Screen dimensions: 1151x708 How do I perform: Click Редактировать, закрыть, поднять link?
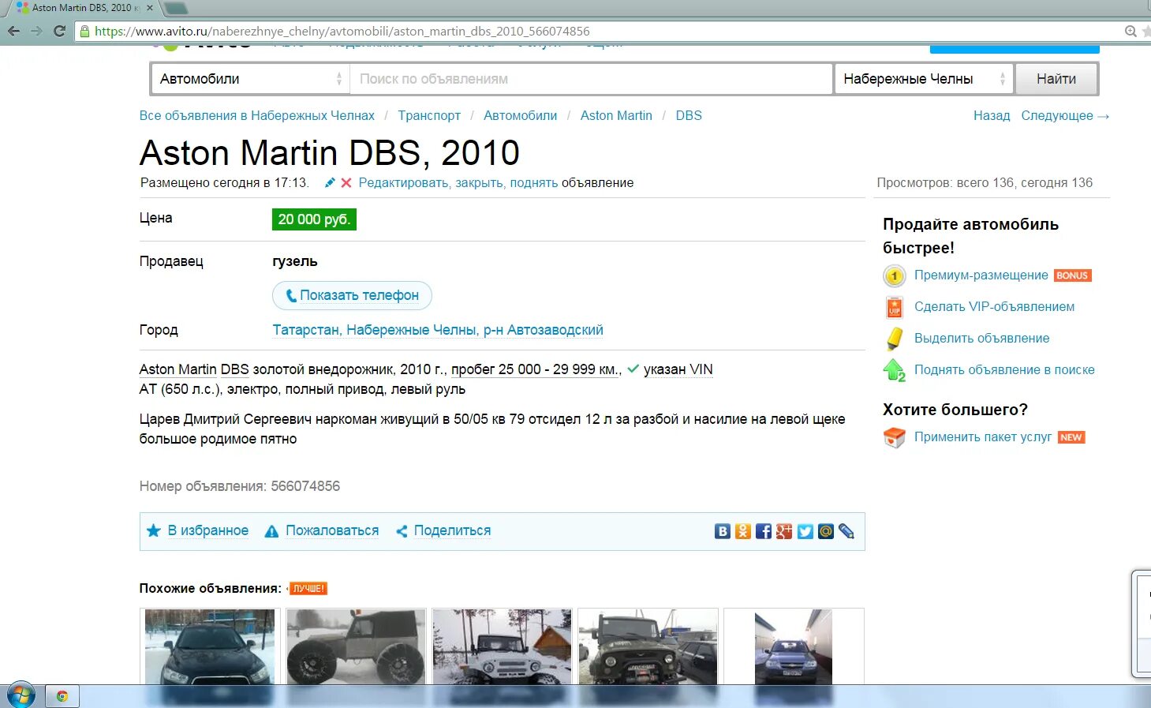click(458, 182)
